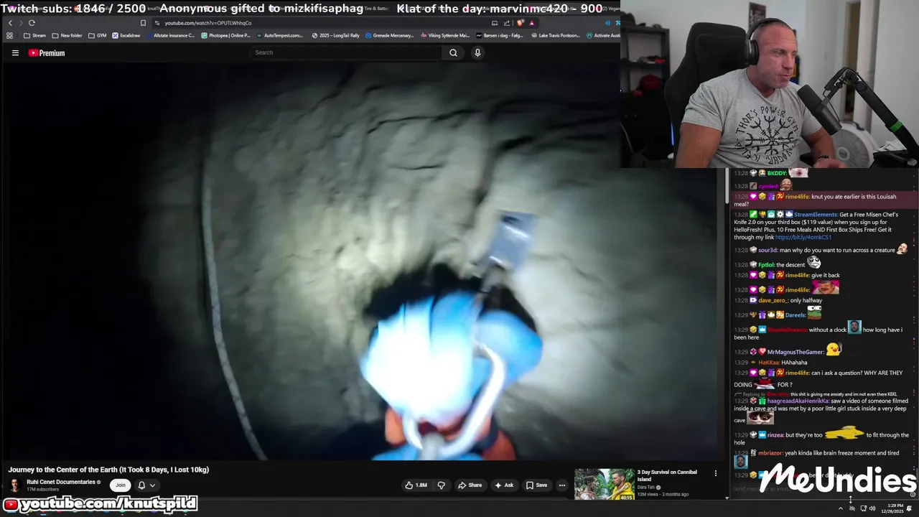Open the Lake Travis Pontoon bookmark

point(554,35)
